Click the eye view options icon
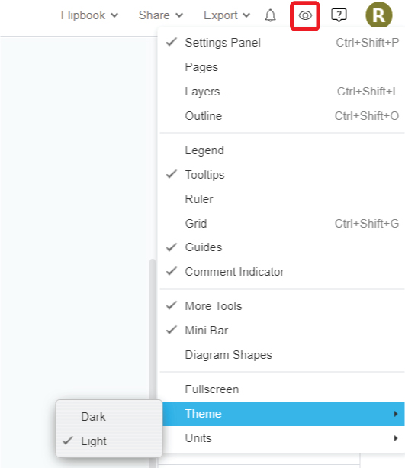405x468 pixels. (305, 15)
